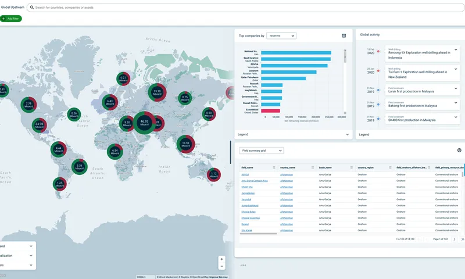Image resolution: width=465 pixels, height=279 pixels.
Task: Open the country_name column menu icon
Action: coord(313,167)
